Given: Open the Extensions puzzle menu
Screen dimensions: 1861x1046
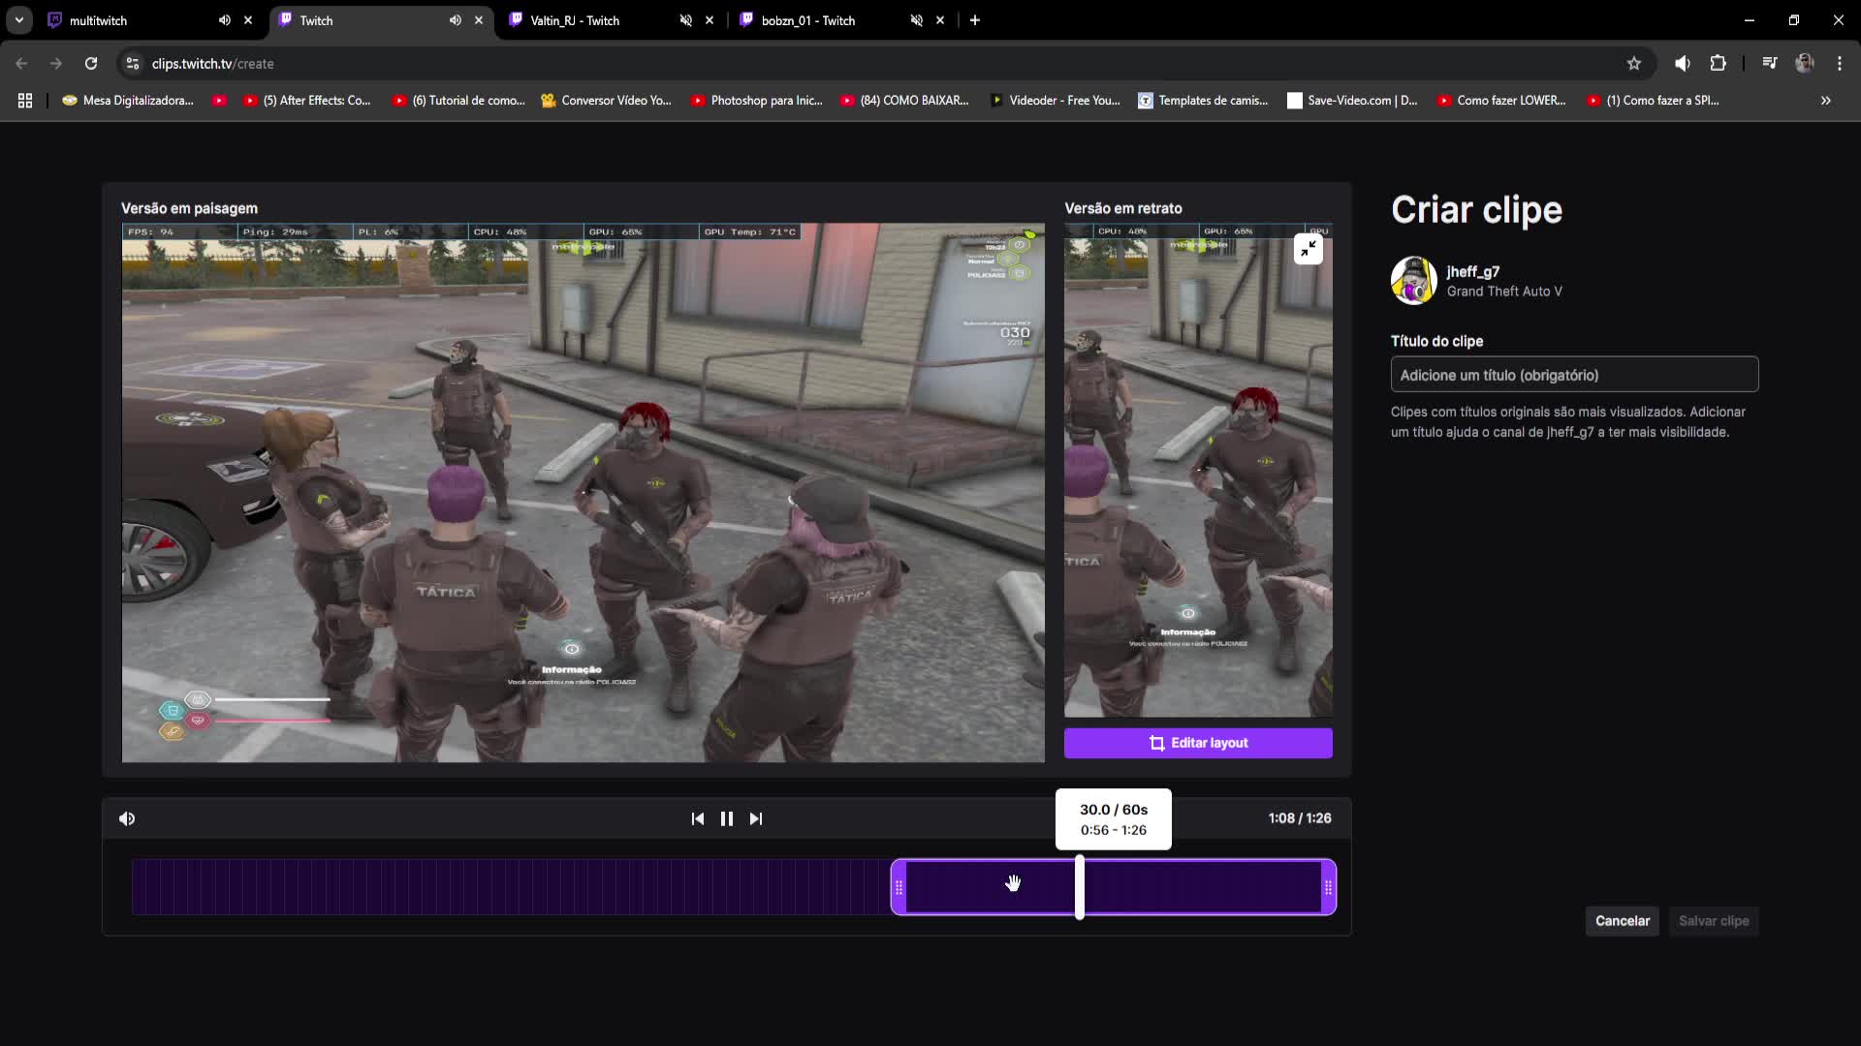Looking at the screenshot, I should [x=1719, y=64].
